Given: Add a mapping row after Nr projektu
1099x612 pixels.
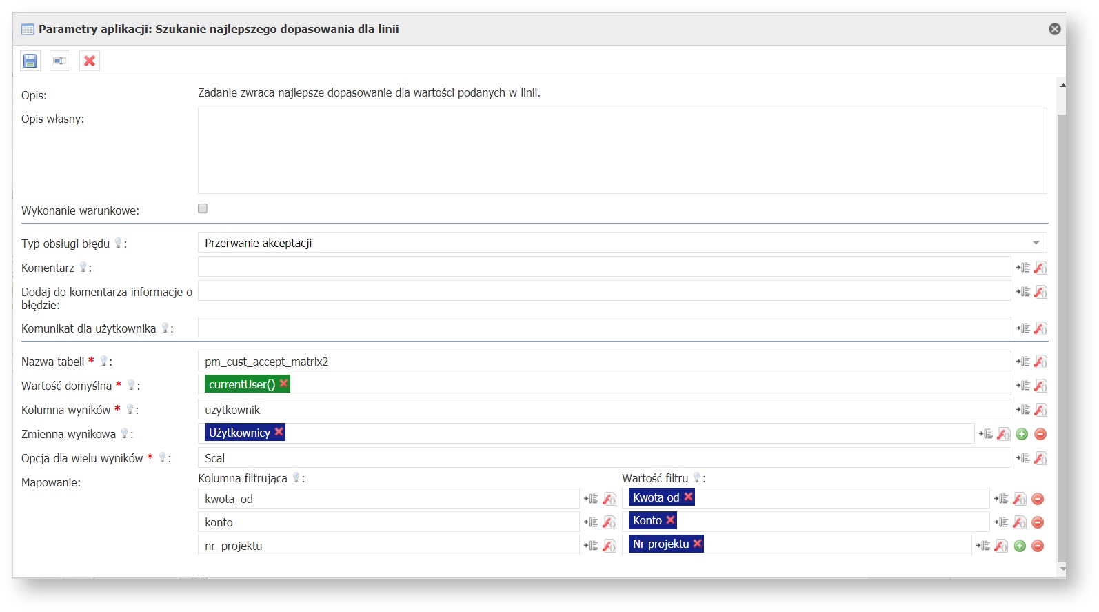Looking at the screenshot, I should point(1020,546).
